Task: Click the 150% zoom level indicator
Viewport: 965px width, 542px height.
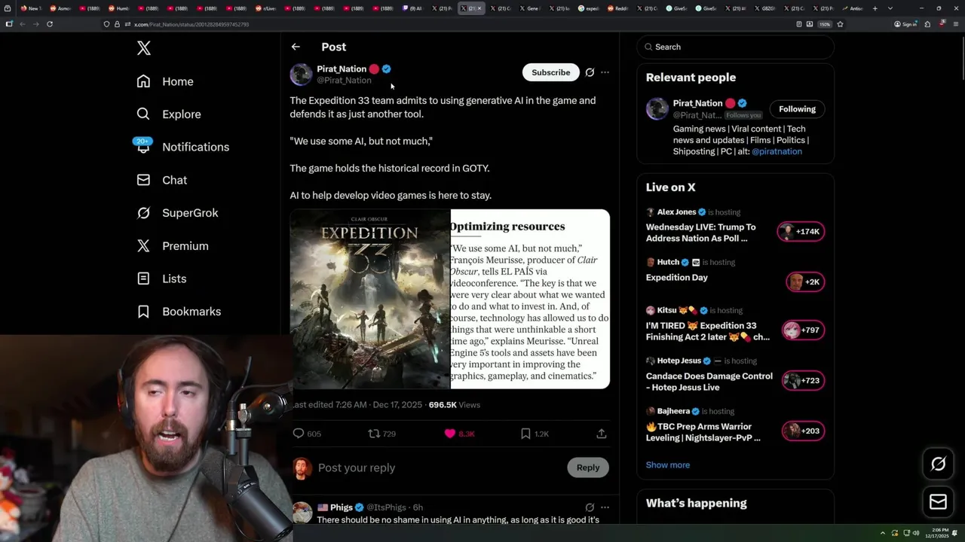Action: coord(825,24)
